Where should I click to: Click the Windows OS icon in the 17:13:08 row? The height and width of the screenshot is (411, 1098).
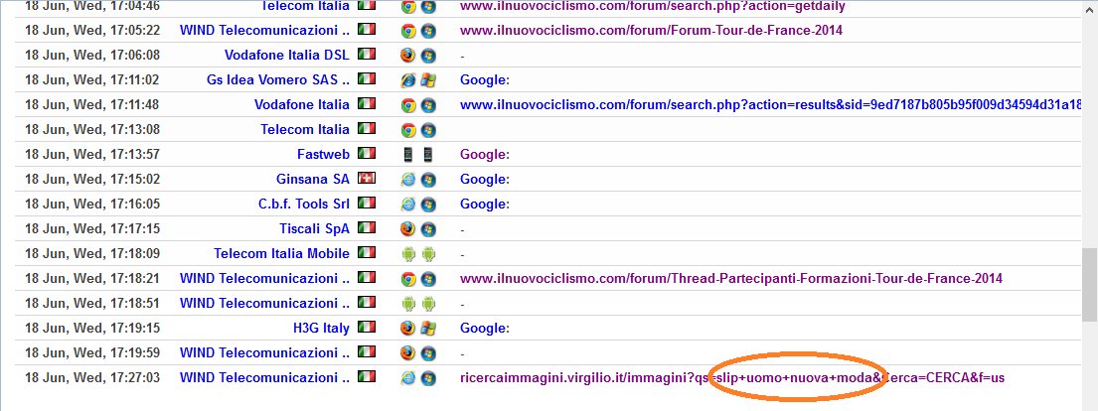click(x=428, y=130)
